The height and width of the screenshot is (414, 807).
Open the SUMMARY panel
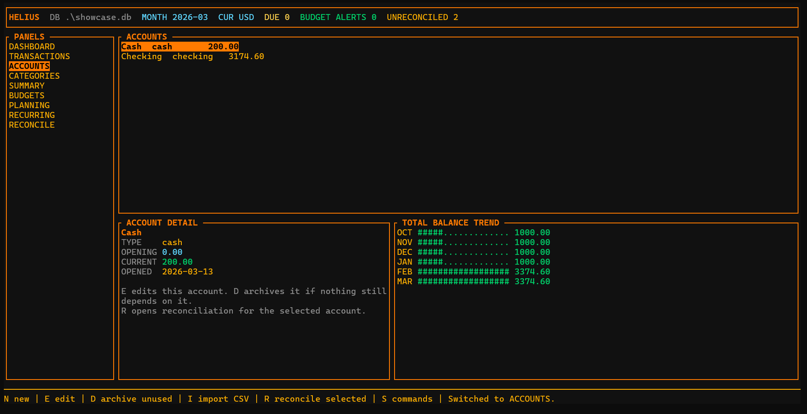pos(26,86)
